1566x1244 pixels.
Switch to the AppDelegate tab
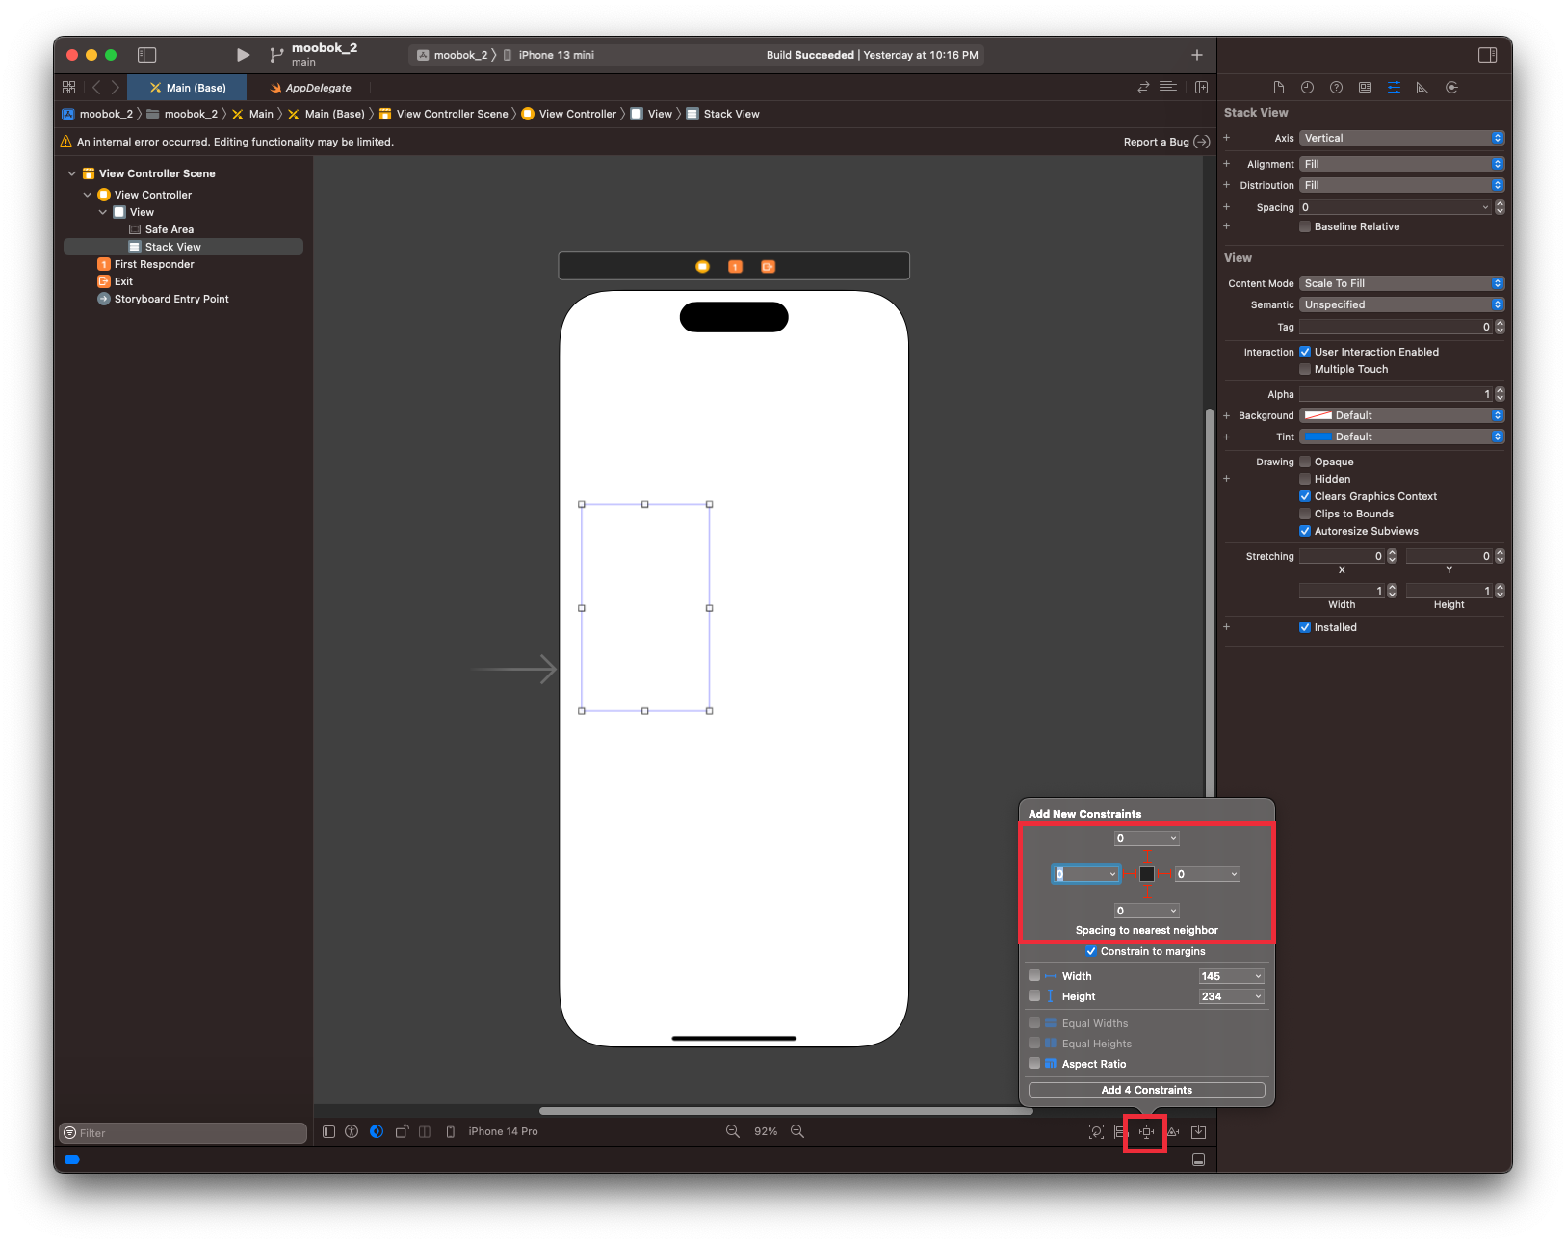tap(310, 88)
